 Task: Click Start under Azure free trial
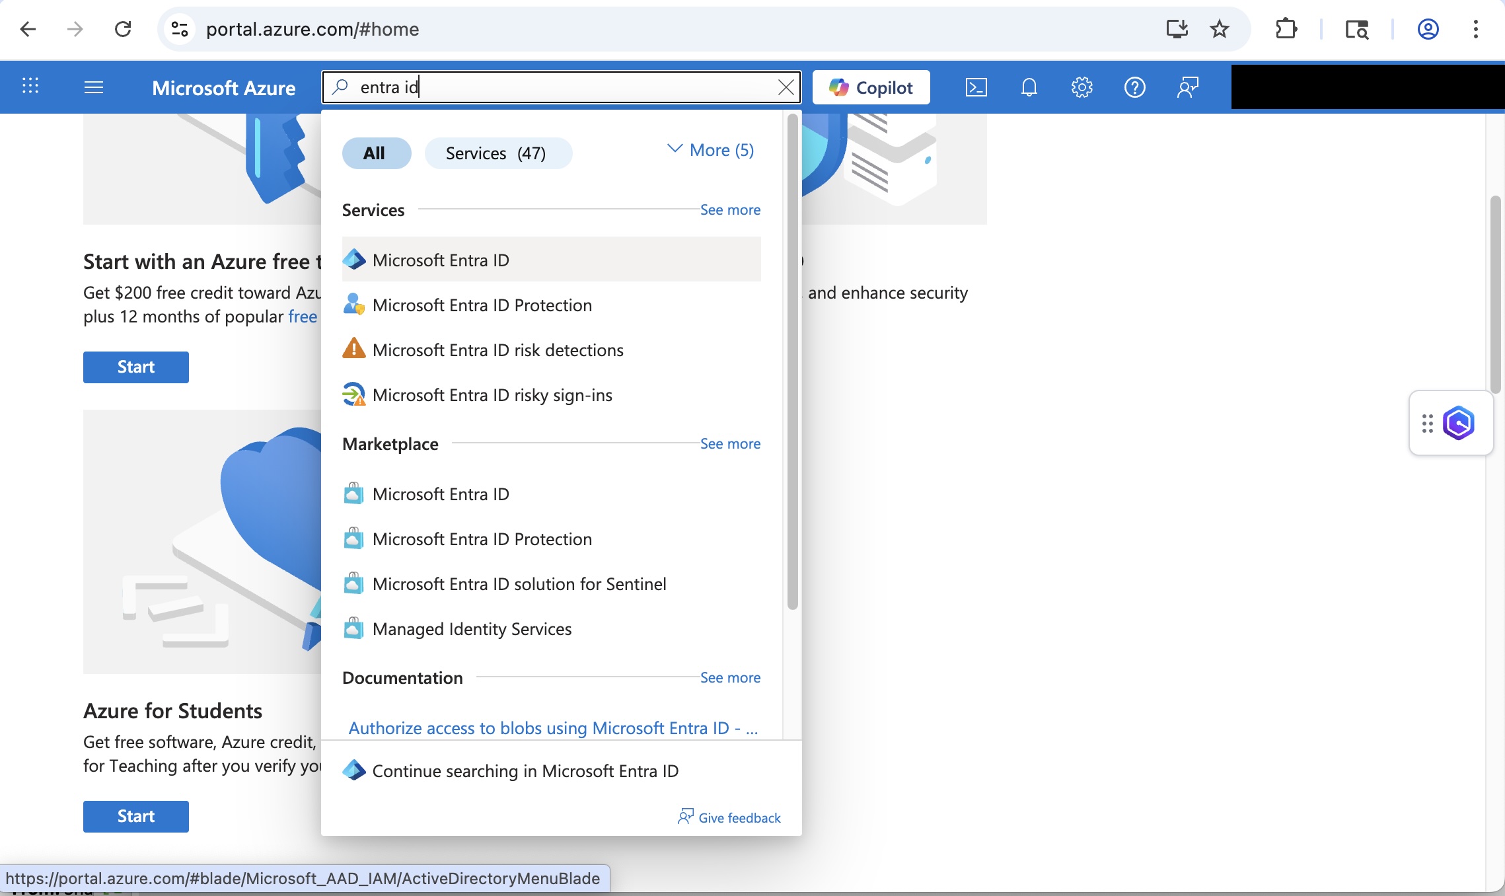(136, 367)
